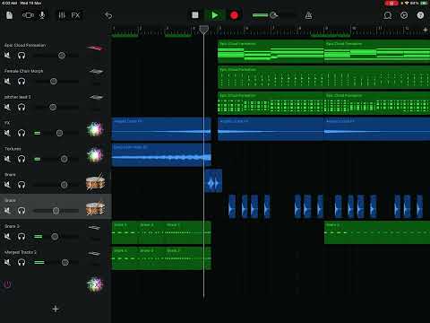Screen dimensions: 430x323
Task: Tap the purple power icon on bottom track
Action: [7, 284]
